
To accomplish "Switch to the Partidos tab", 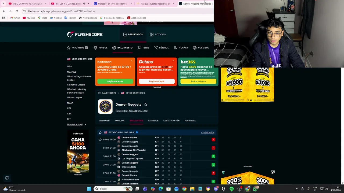I will (153, 121).
